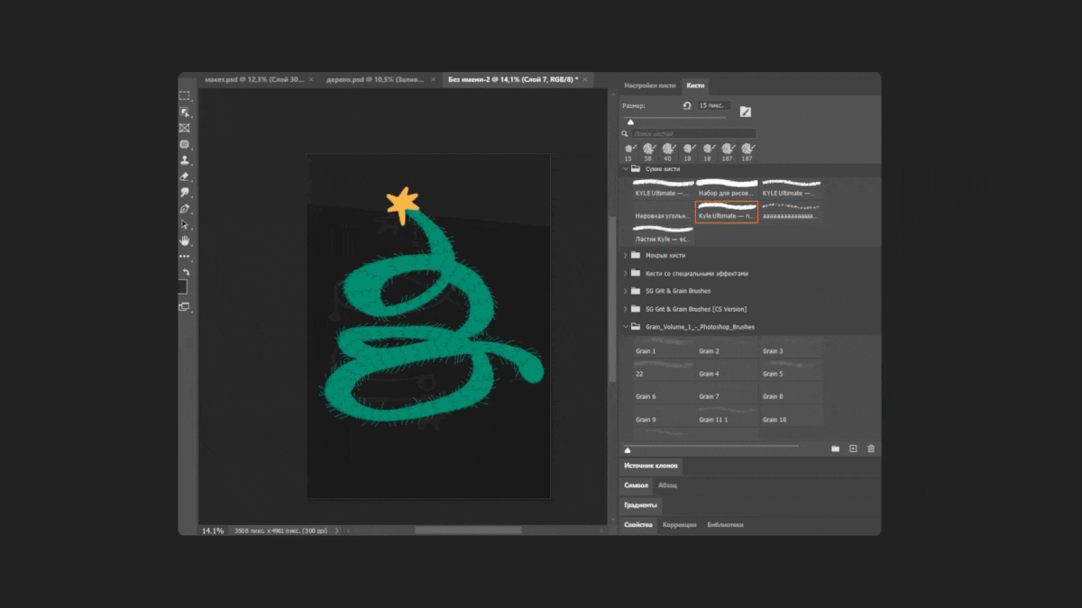The image size is (1082, 608).
Task: Toggle the screen mode button
Action: coord(185,307)
